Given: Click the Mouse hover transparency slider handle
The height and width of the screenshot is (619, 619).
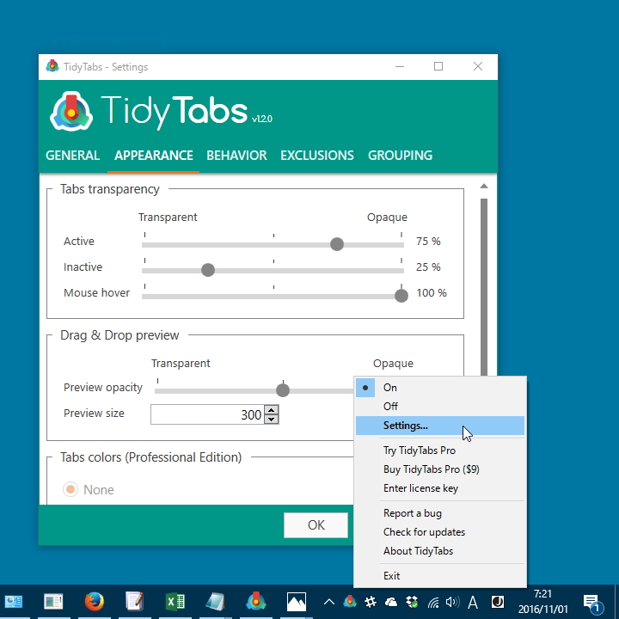Looking at the screenshot, I should tap(401, 296).
